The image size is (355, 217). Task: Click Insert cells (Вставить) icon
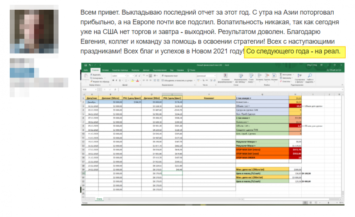260,77
